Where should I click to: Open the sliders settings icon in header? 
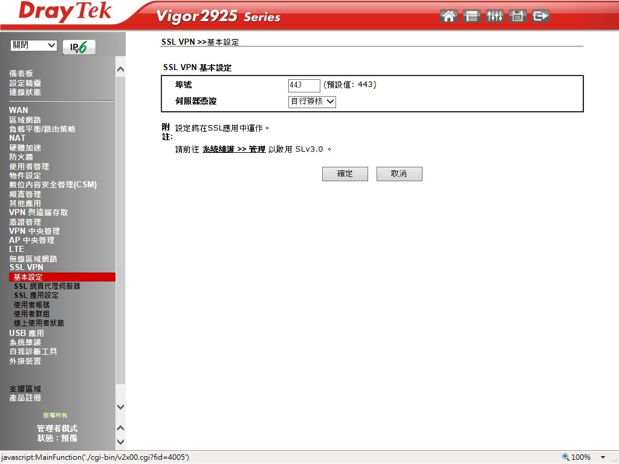pos(494,16)
